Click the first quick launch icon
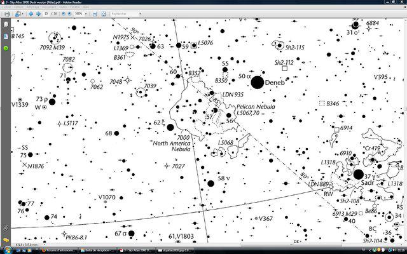407x254 pixels. click(18, 251)
